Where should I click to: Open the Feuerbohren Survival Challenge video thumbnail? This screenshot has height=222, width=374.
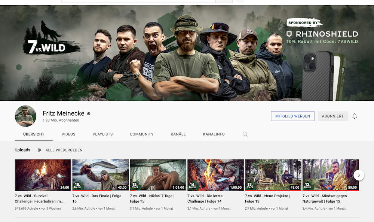(43, 175)
